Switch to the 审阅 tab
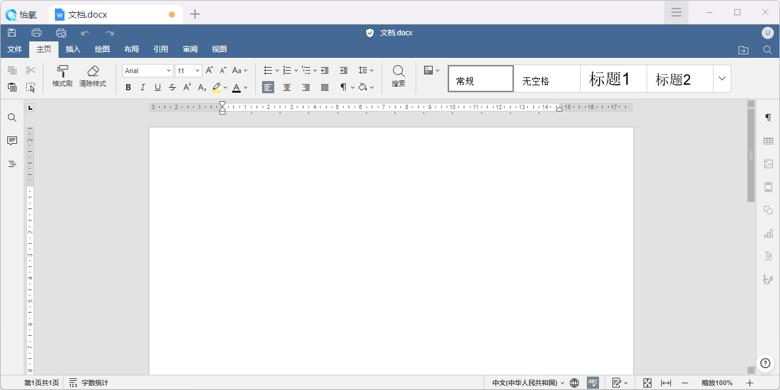Viewport: 780px width, 390px height. click(190, 49)
